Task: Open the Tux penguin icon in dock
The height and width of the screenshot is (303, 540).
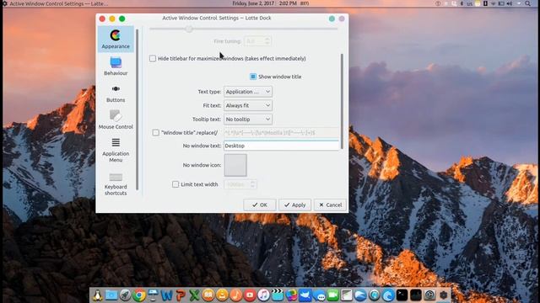Action: (98, 295)
